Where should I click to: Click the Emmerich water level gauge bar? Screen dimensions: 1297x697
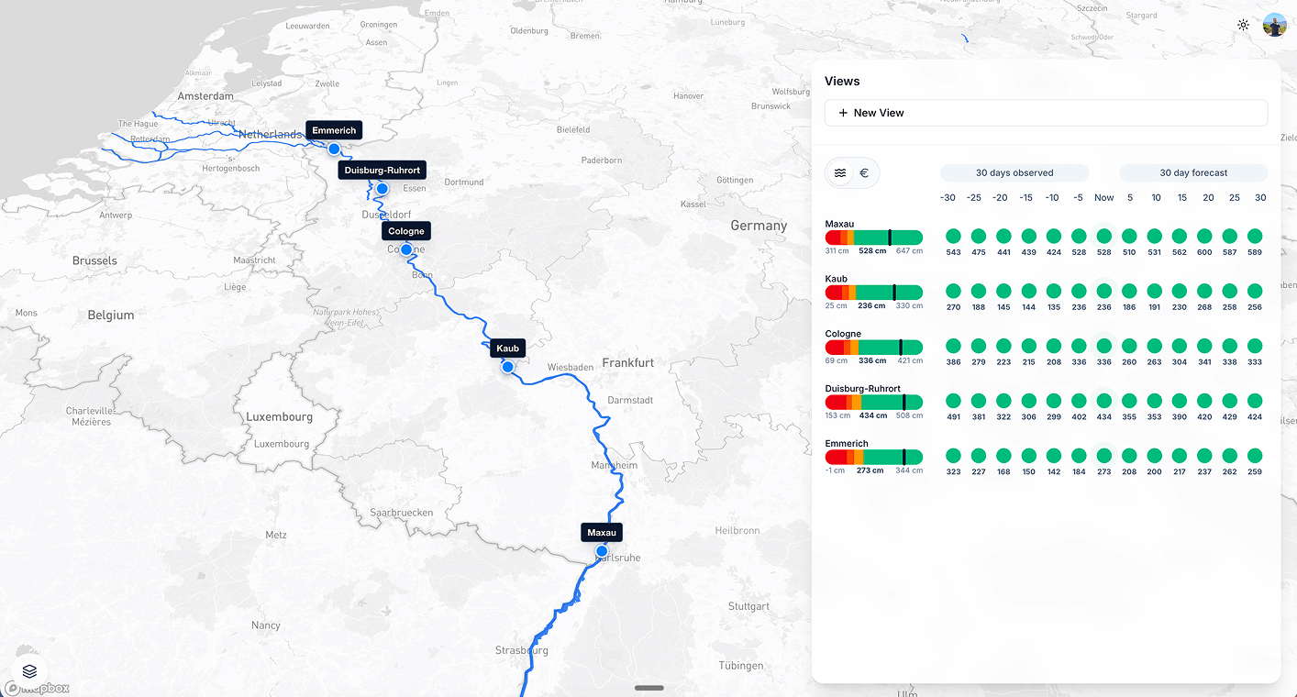click(x=873, y=457)
